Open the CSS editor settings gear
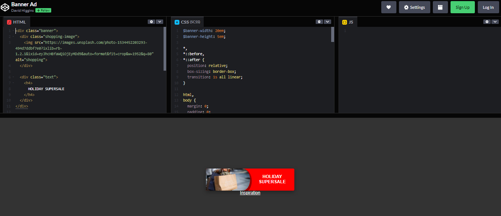Screen dimensions: 501x216 click(319, 21)
